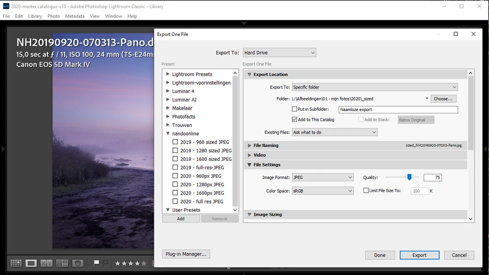The width and height of the screenshot is (489, 275).
Task: Switch to Loupe view icon
Action: 31,263
